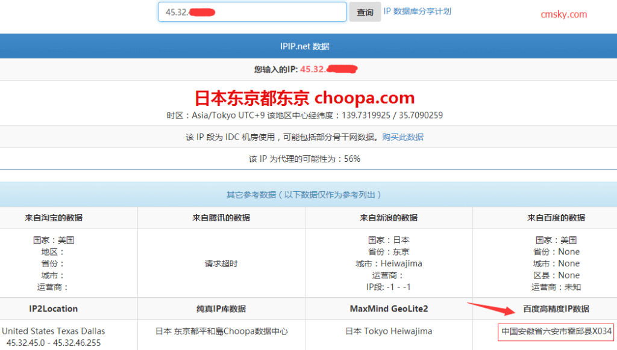Click the 您输入的IP label text

[275, 70]
